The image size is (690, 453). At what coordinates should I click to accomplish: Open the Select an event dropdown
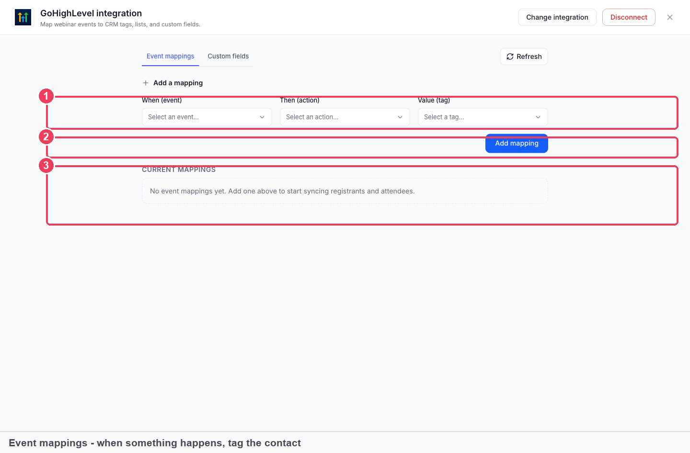(207, 117)
